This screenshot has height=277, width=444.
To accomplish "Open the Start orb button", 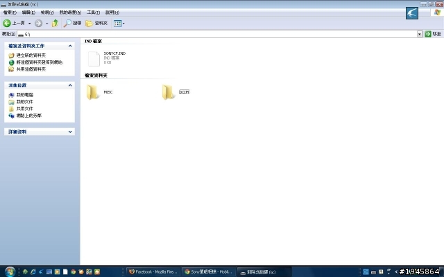I will 10,271.
